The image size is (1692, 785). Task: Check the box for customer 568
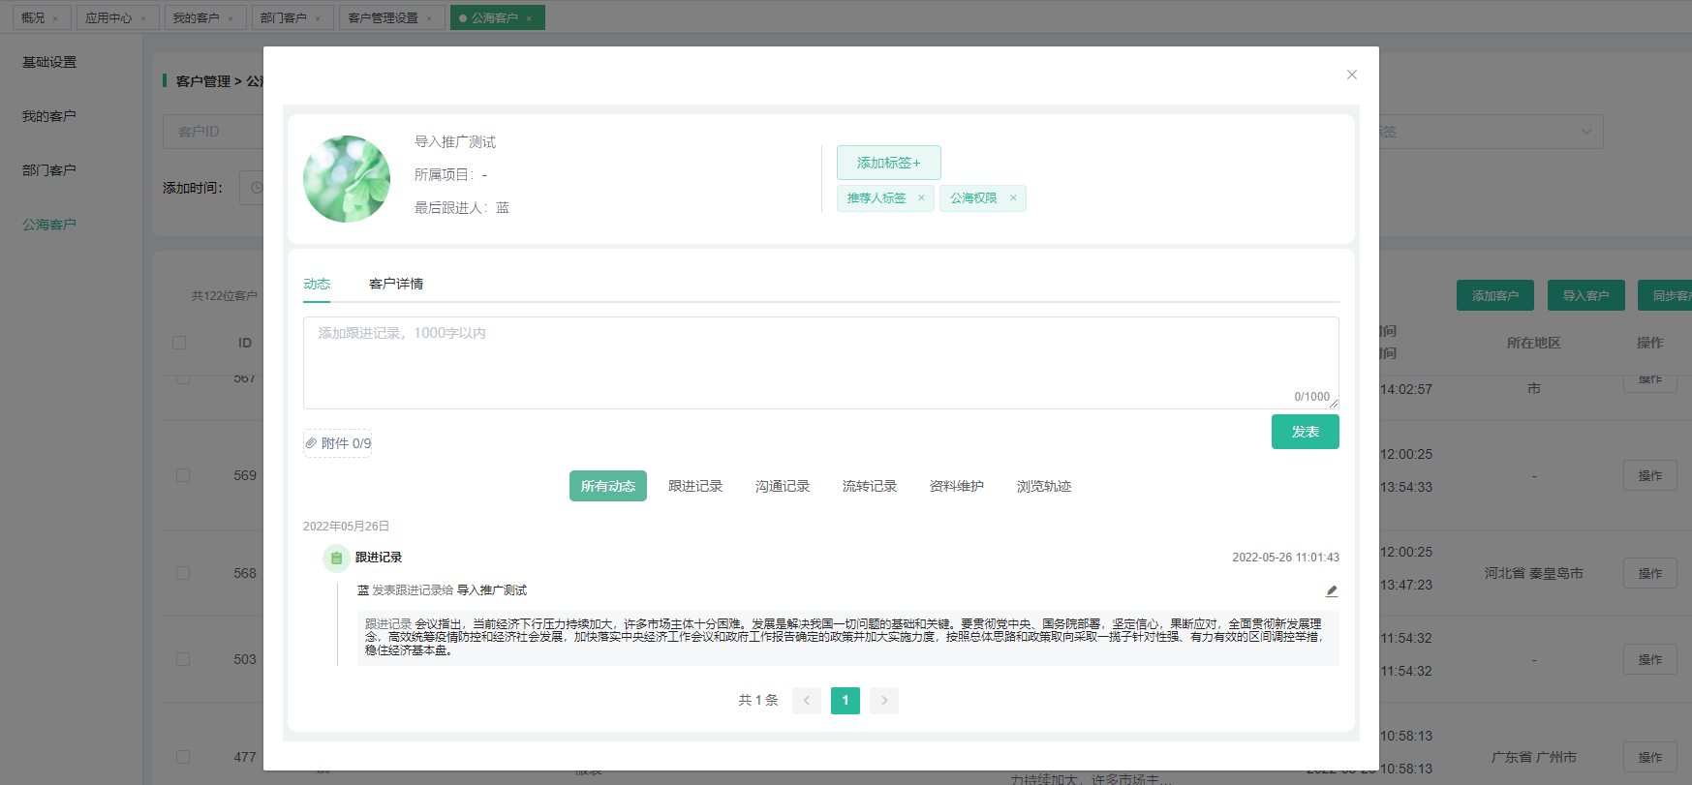tap(182, 573)
